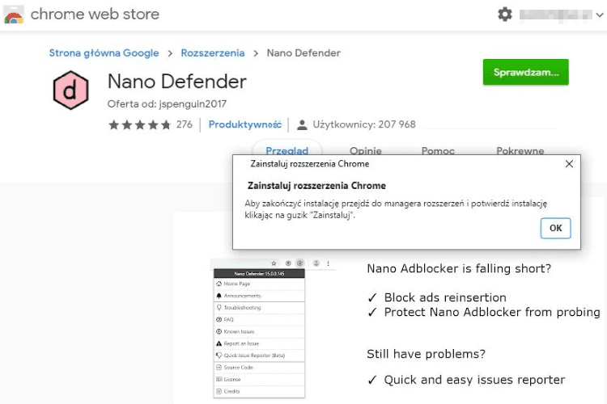Click the users person icon
This screenshot has width=607, height=404.
[x=302, y=125]
